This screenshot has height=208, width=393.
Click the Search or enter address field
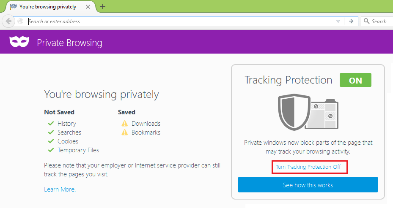pyautogui.click(x=181, y=21)
